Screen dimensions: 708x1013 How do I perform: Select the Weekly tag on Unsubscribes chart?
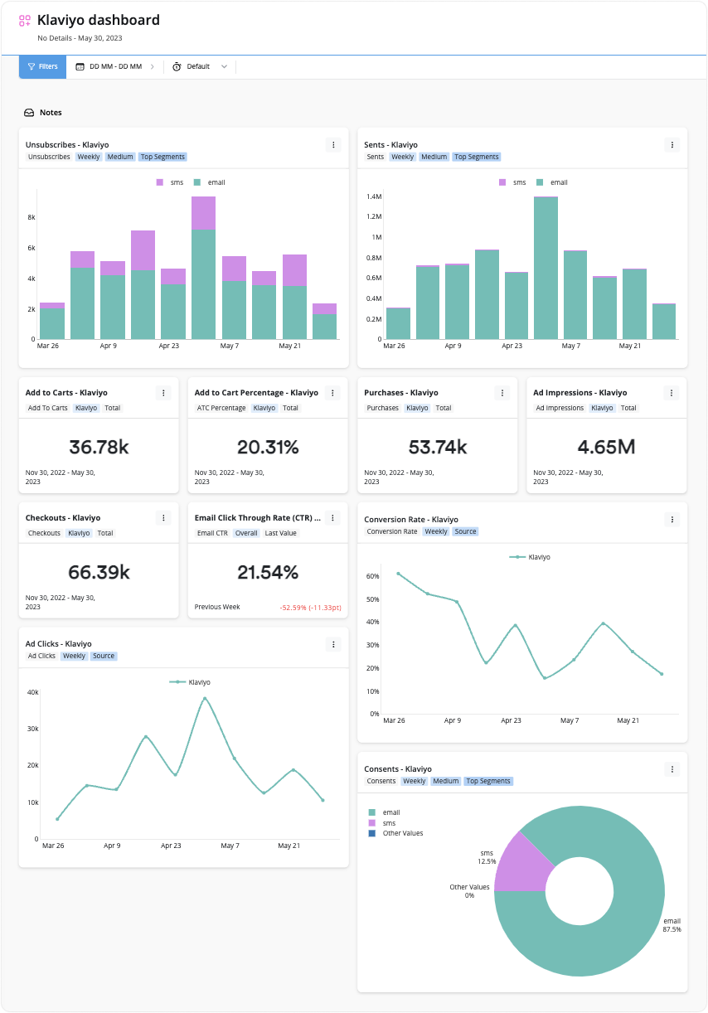tap(89, 157)
